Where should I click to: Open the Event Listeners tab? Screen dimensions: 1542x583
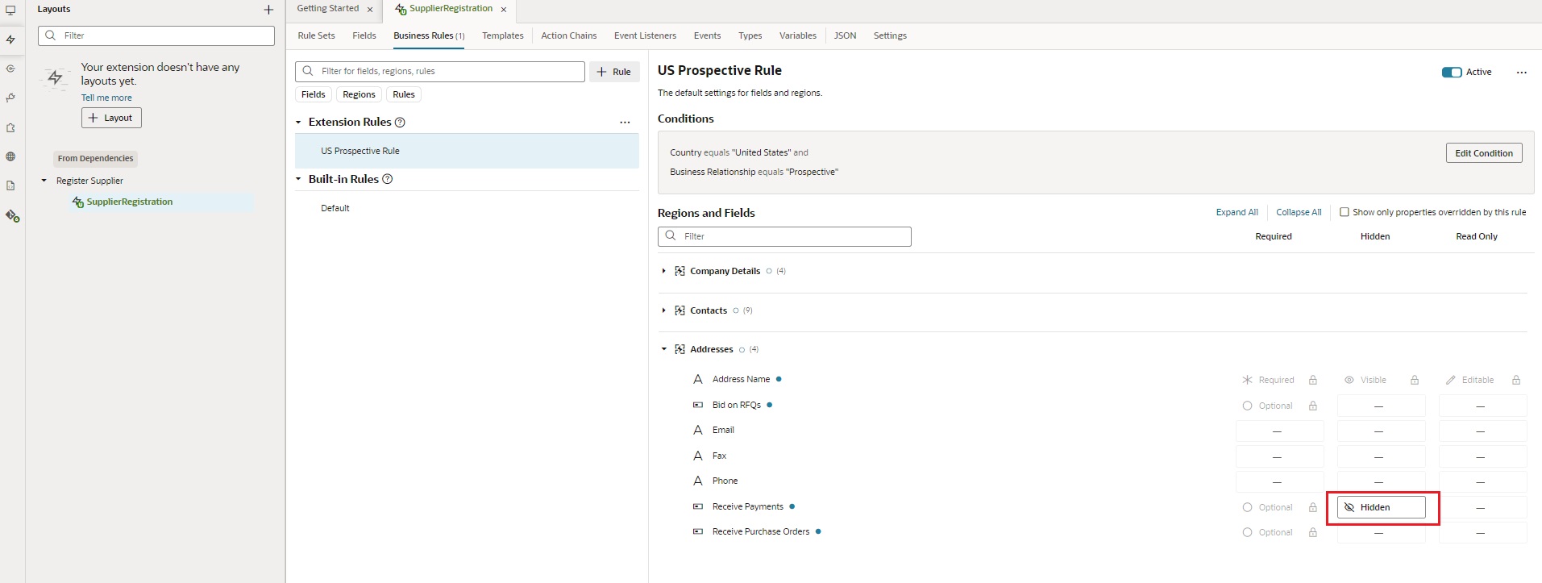pyautogui.click(x=645, y=35)
